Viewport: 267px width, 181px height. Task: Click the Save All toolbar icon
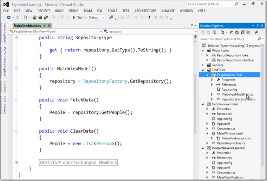pyautogui.click(x=46, y=17)
